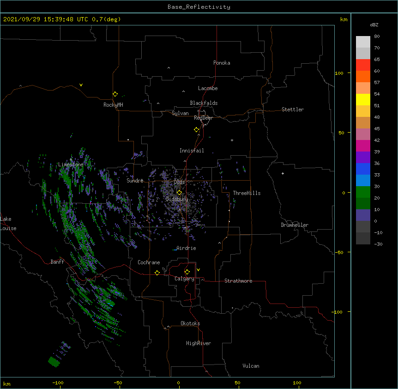Click the Stettler city label
Image resolution: width=398 pixels, height=389 pixels.
click(x=293, y=109)
